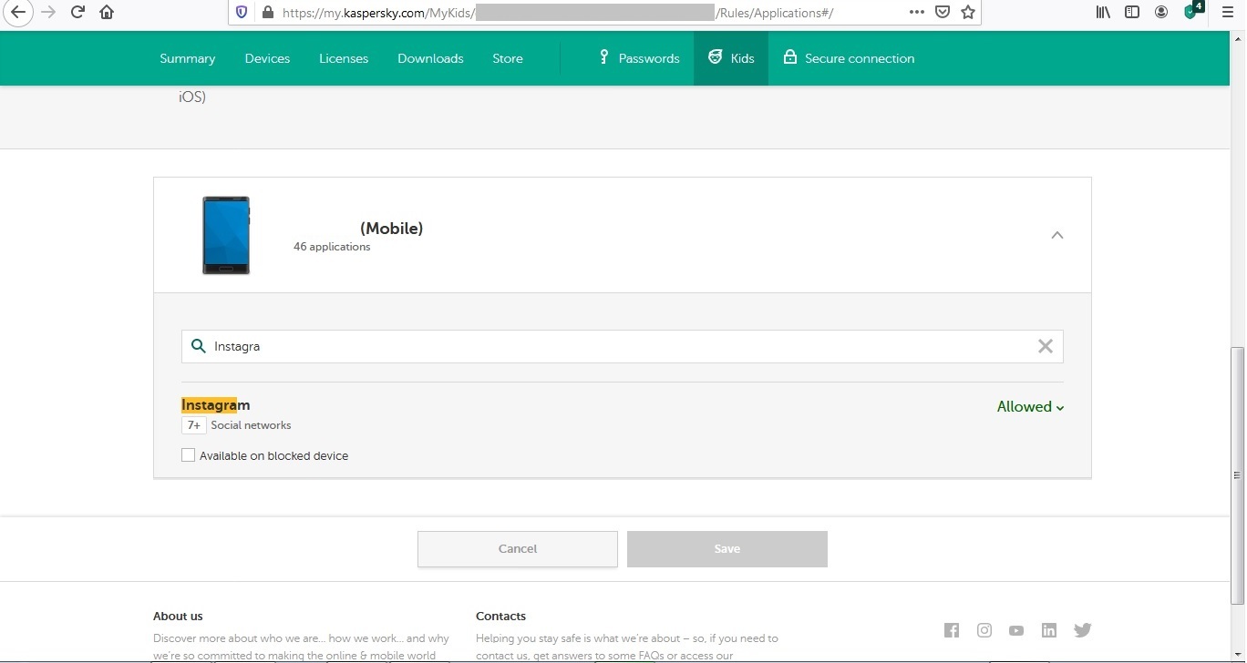Open the Library bookshelf icon
This screenshot has height=663, width=1247.
1104,13
